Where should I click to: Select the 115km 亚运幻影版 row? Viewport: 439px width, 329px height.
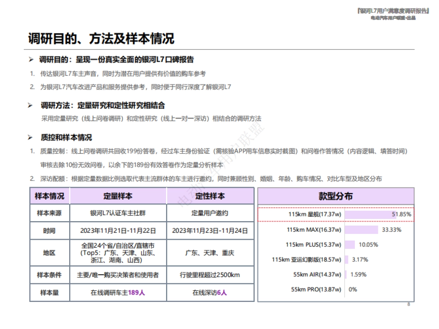307,260
